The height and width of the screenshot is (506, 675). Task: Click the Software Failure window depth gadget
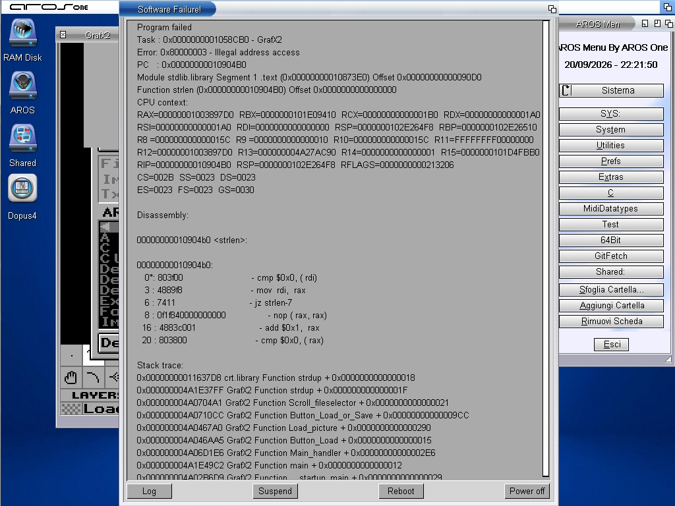pyautogui.click(x=552, y=9)
